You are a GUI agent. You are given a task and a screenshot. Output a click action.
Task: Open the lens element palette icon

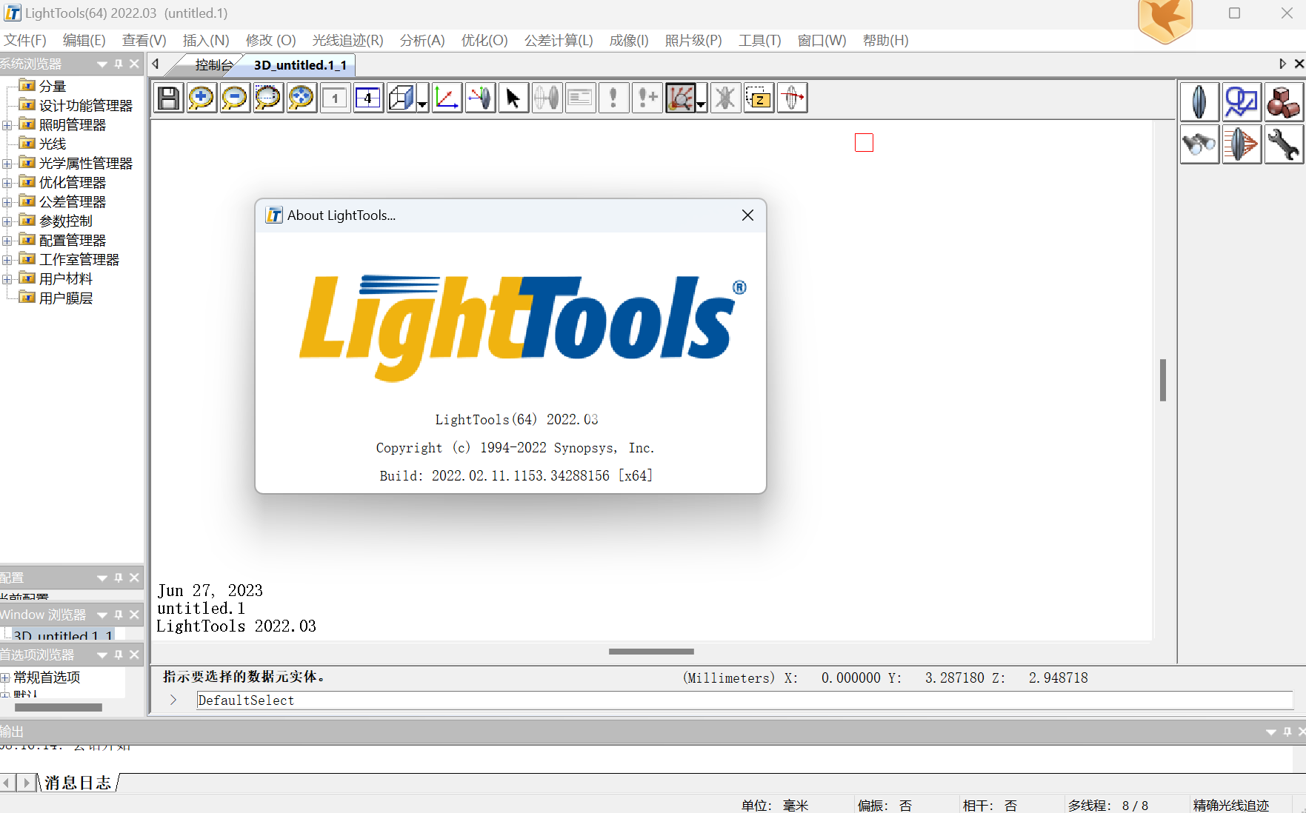1199,102
